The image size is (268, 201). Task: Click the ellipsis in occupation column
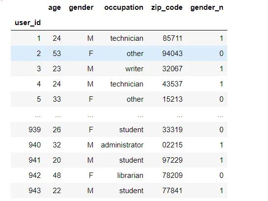(140, 116)
